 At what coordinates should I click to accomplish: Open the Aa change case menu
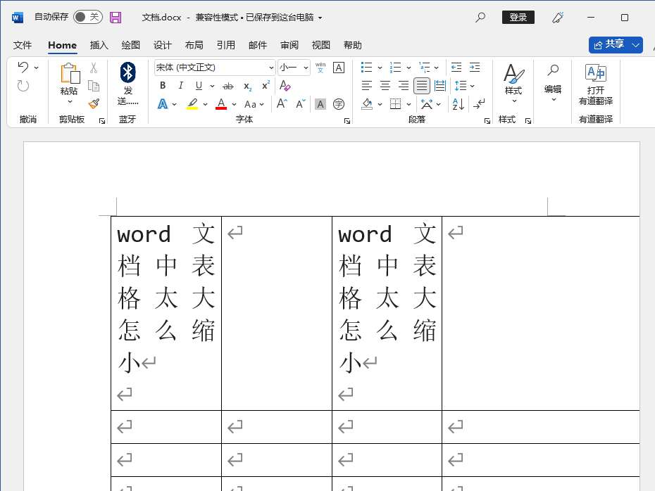tap(254, 104)
